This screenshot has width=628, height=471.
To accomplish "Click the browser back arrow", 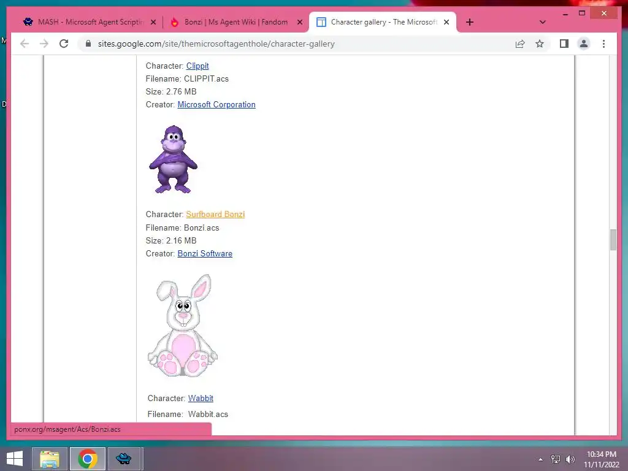I will click(25, 44).
